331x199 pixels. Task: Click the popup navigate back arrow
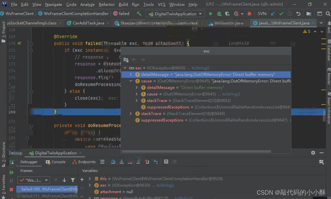pos(134,60)
